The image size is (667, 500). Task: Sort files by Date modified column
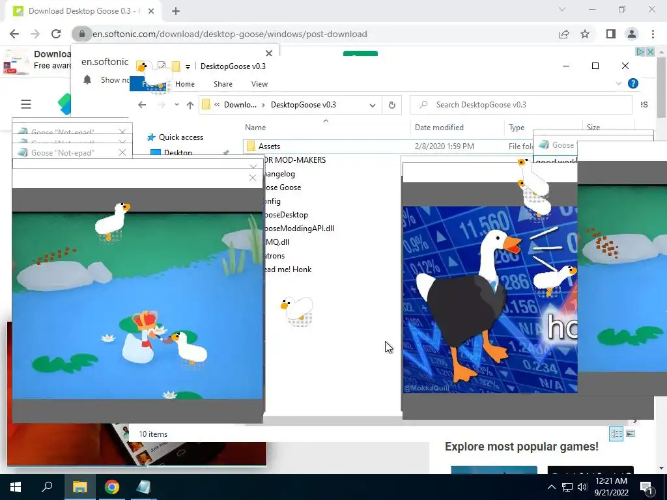point(439,128)
